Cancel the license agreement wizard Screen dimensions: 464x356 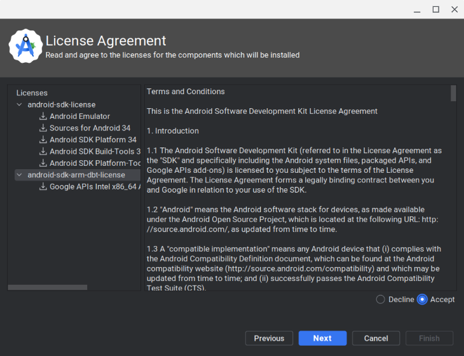point(376,338)
